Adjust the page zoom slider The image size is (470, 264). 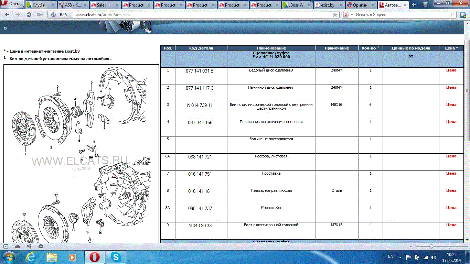[431, 246]
